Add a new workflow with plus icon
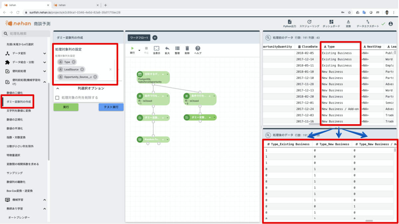This screenshot has height=224, width=399. (x=155, y=38)
